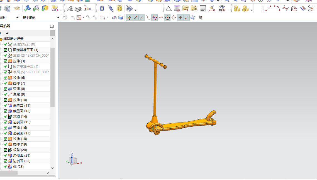Click the navigator scroll down arrow

[53, 168]
